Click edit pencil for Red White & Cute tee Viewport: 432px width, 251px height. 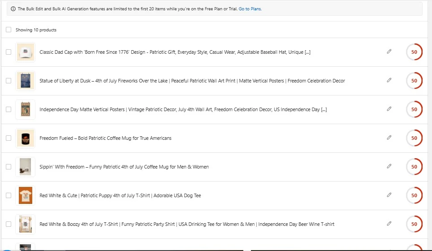389,195
